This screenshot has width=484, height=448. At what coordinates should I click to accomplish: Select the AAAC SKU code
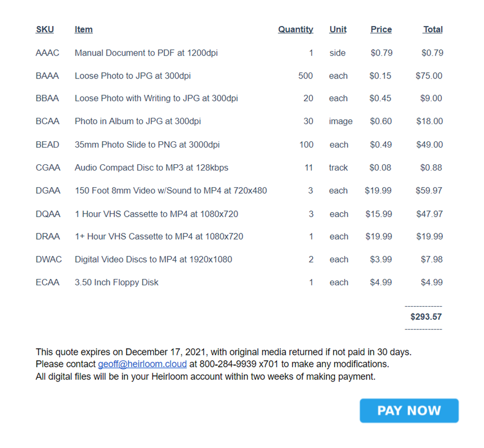tap(47, 53)
